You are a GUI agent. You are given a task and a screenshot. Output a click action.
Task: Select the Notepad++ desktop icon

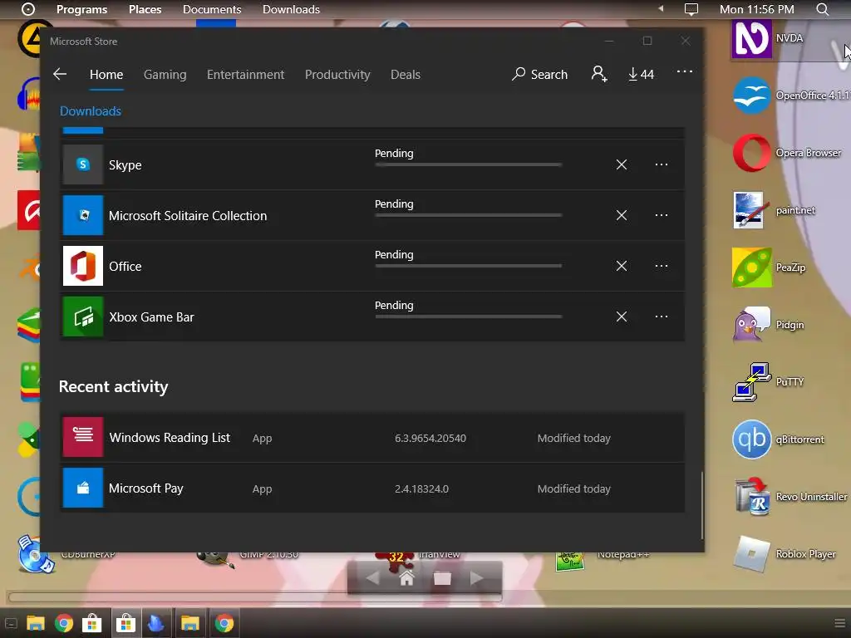coord(569,562)
